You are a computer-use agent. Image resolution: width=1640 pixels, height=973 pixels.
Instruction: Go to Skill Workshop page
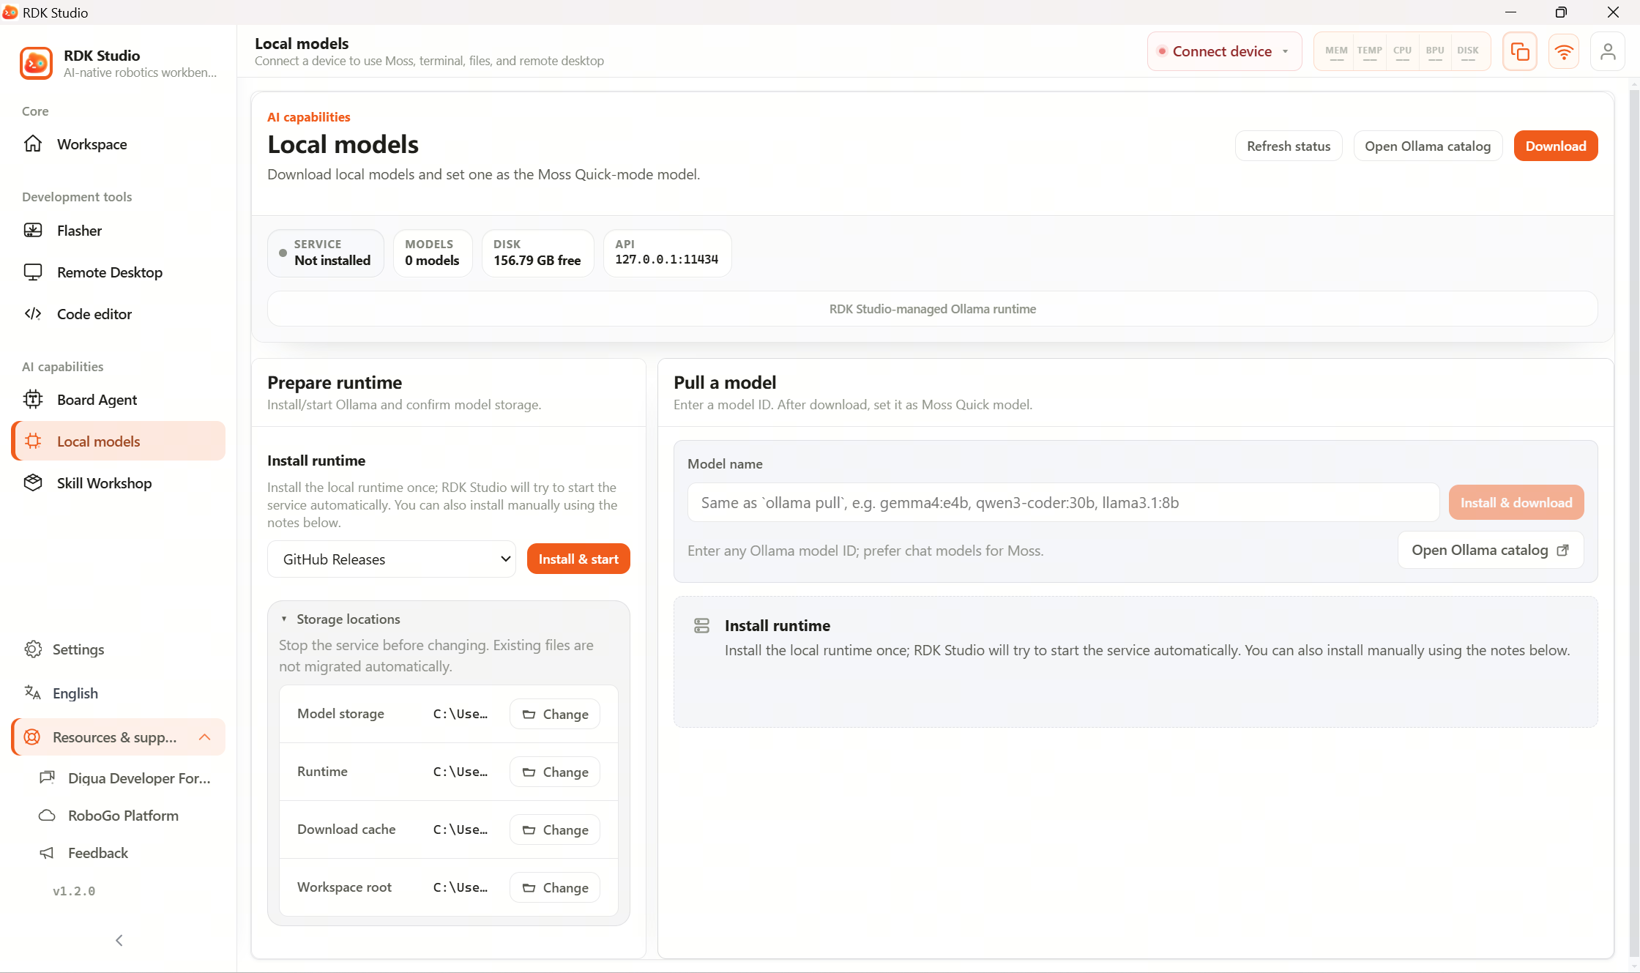[x=118, y=483]
